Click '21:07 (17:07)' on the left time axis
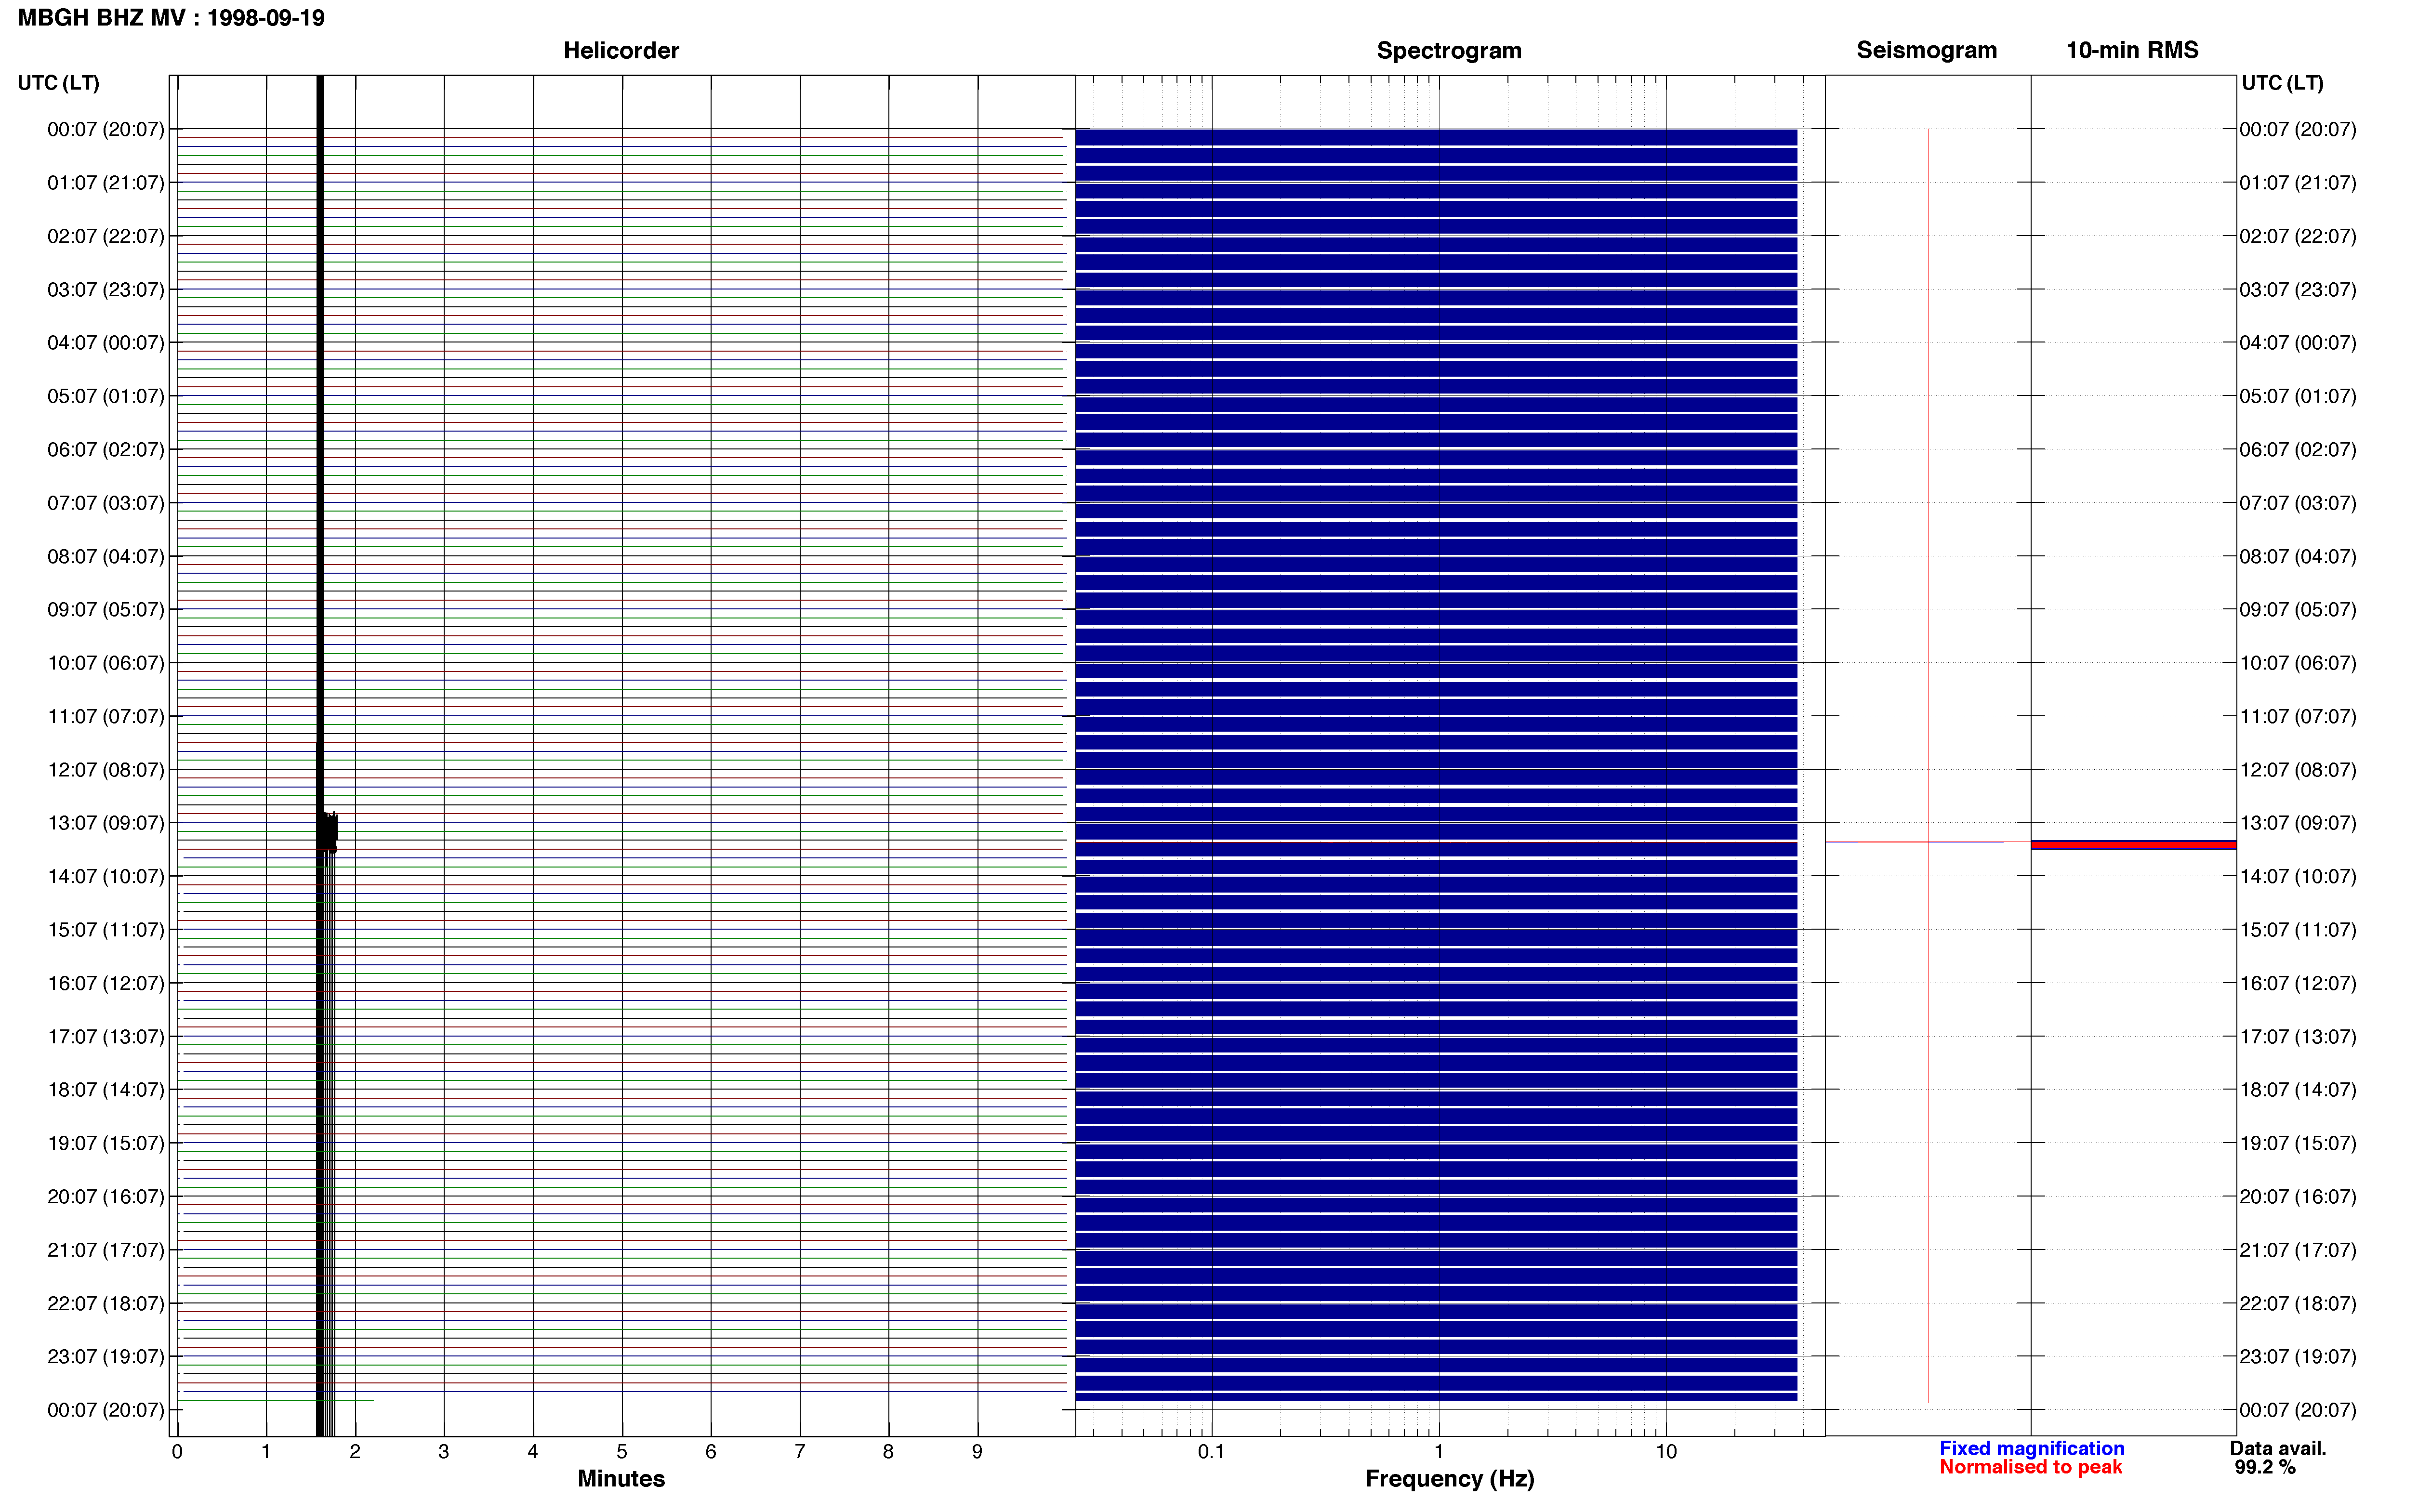This screenshot has height=1512, width=2418. click(106, 1250)
